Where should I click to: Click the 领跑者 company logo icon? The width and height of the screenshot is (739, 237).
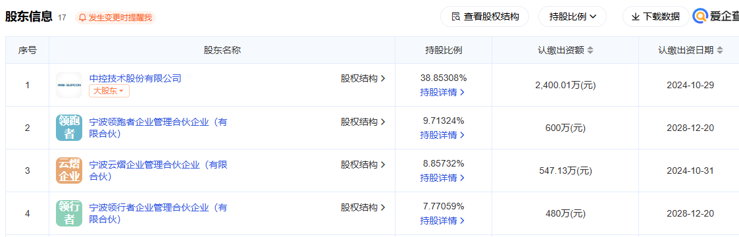69,128
